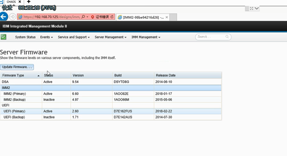Expand the IMM Management menu
This screenshot has width=287, height=156.
pos(146,37)
